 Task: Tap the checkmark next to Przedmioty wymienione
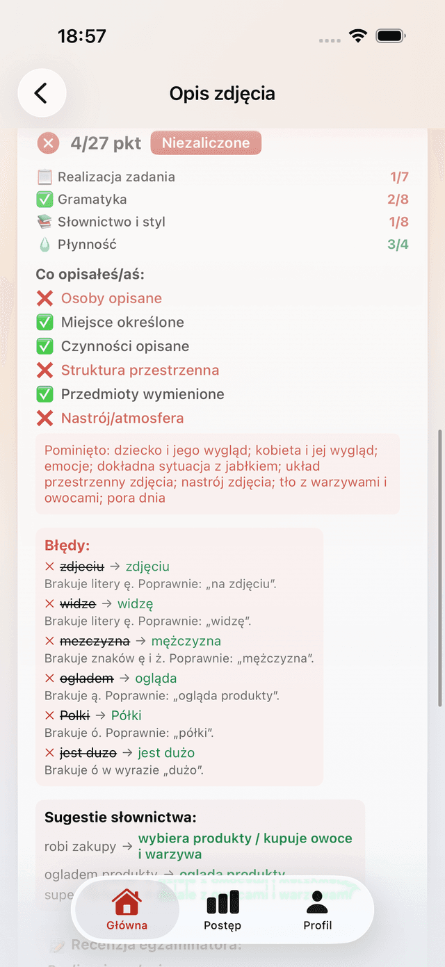tap(45, 394)
